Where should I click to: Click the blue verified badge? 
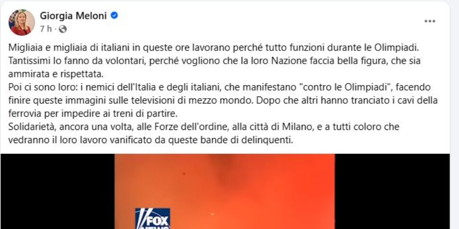coord(114,16)
